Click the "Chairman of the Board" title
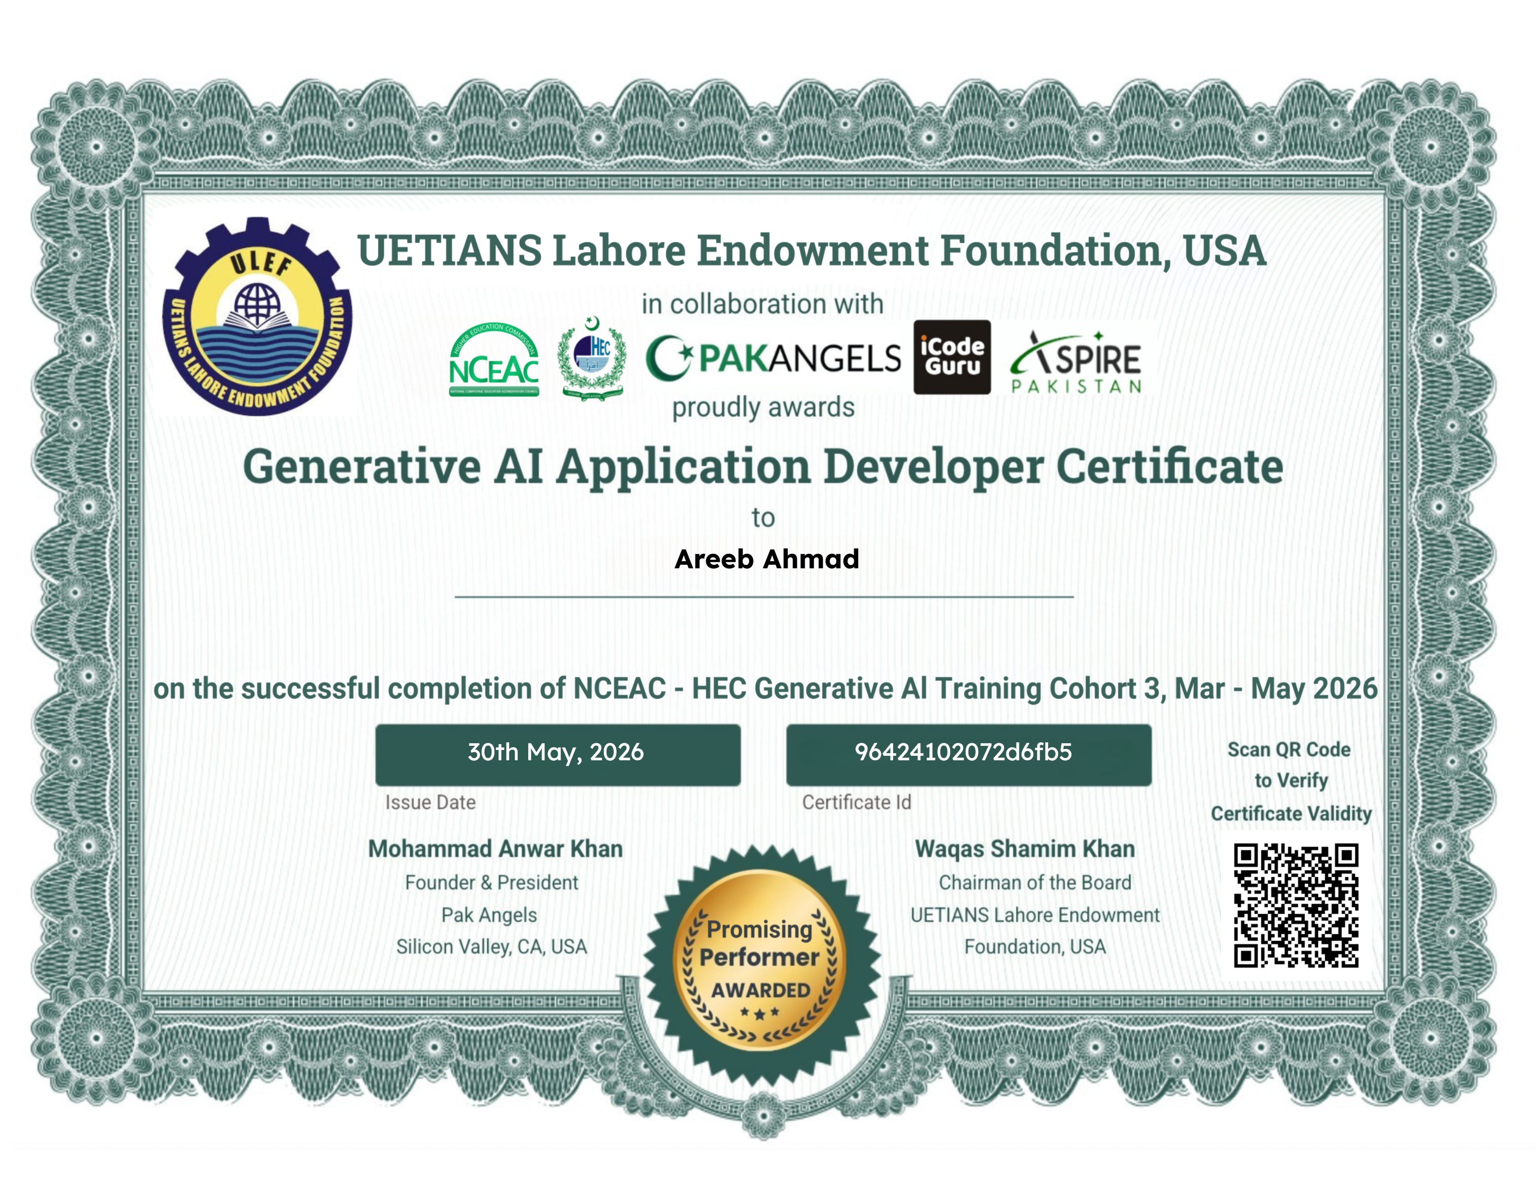This screenshot has width=1536, height=1187. pyautogui.click(x=1035, y=882)
